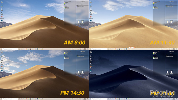Open Google Chrome icon on the PM 14:30 desktop
Image resolution: width=178 pixels, height=100 pixels.
2,67
